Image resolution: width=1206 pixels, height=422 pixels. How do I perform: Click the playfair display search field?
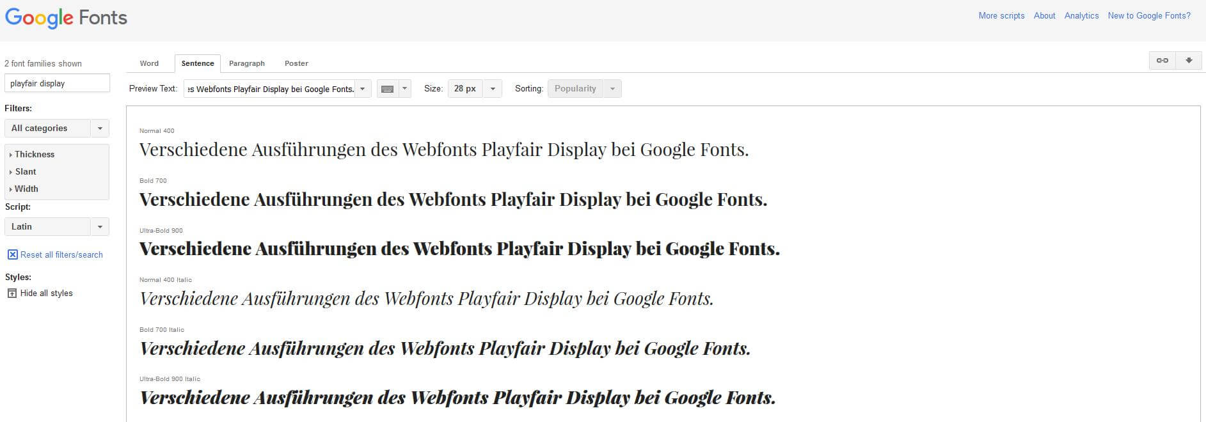[x=57, y=83]
